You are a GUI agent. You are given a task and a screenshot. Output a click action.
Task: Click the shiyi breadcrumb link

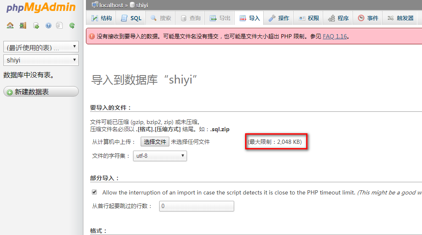[x=142, y=5]
